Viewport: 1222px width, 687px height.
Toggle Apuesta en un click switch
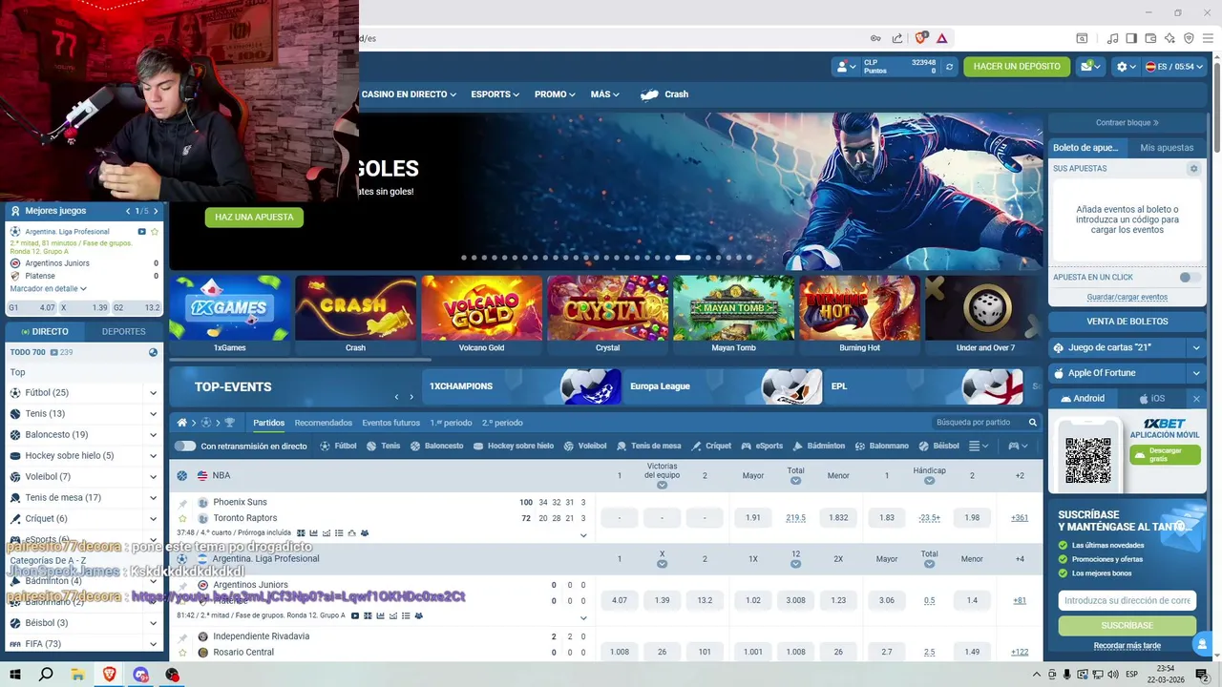pos(1190,277)
